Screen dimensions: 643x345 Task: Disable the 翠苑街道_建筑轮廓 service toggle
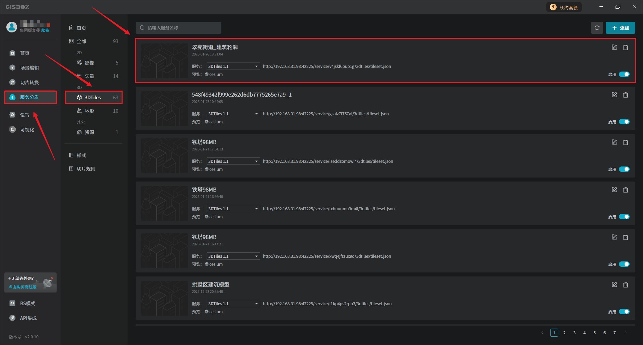(624, 74)
